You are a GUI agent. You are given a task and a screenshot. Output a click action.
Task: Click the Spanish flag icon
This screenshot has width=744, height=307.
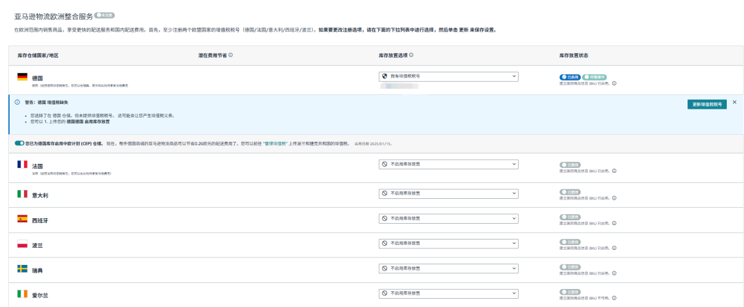[x=22, y=219]
